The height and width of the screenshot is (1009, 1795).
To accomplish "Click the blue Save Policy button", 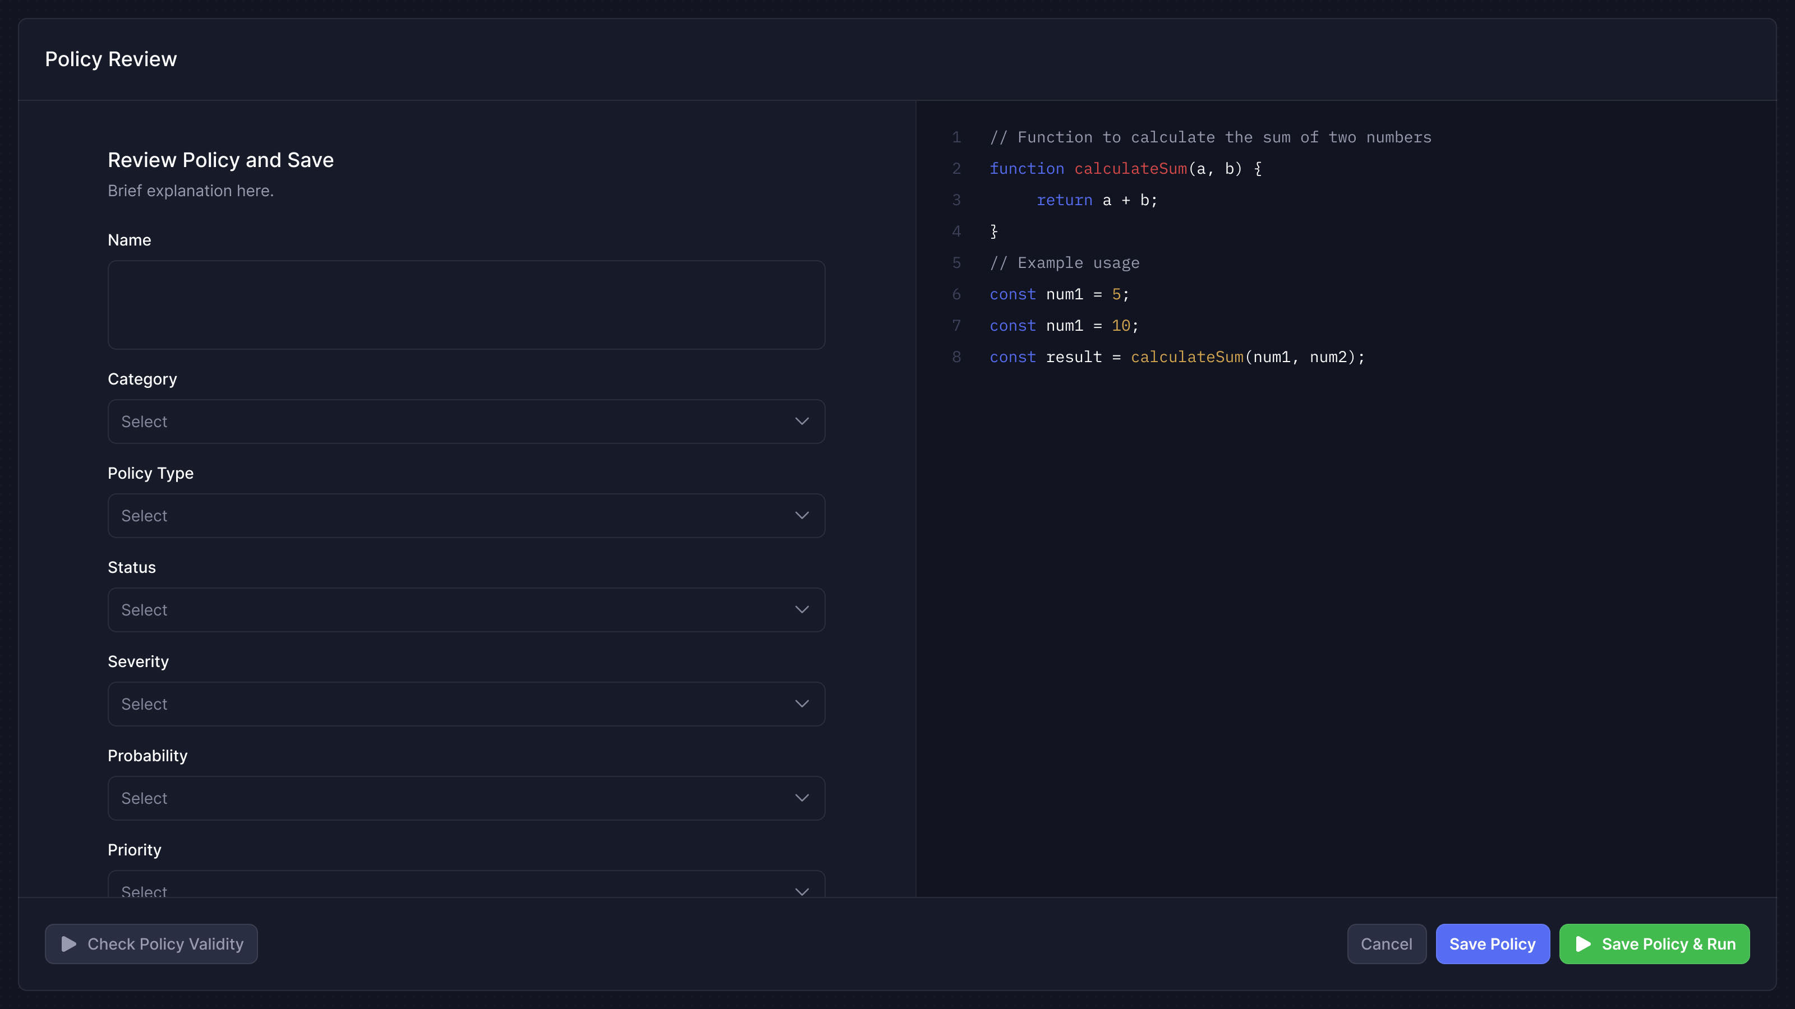I will [1492, 943].
